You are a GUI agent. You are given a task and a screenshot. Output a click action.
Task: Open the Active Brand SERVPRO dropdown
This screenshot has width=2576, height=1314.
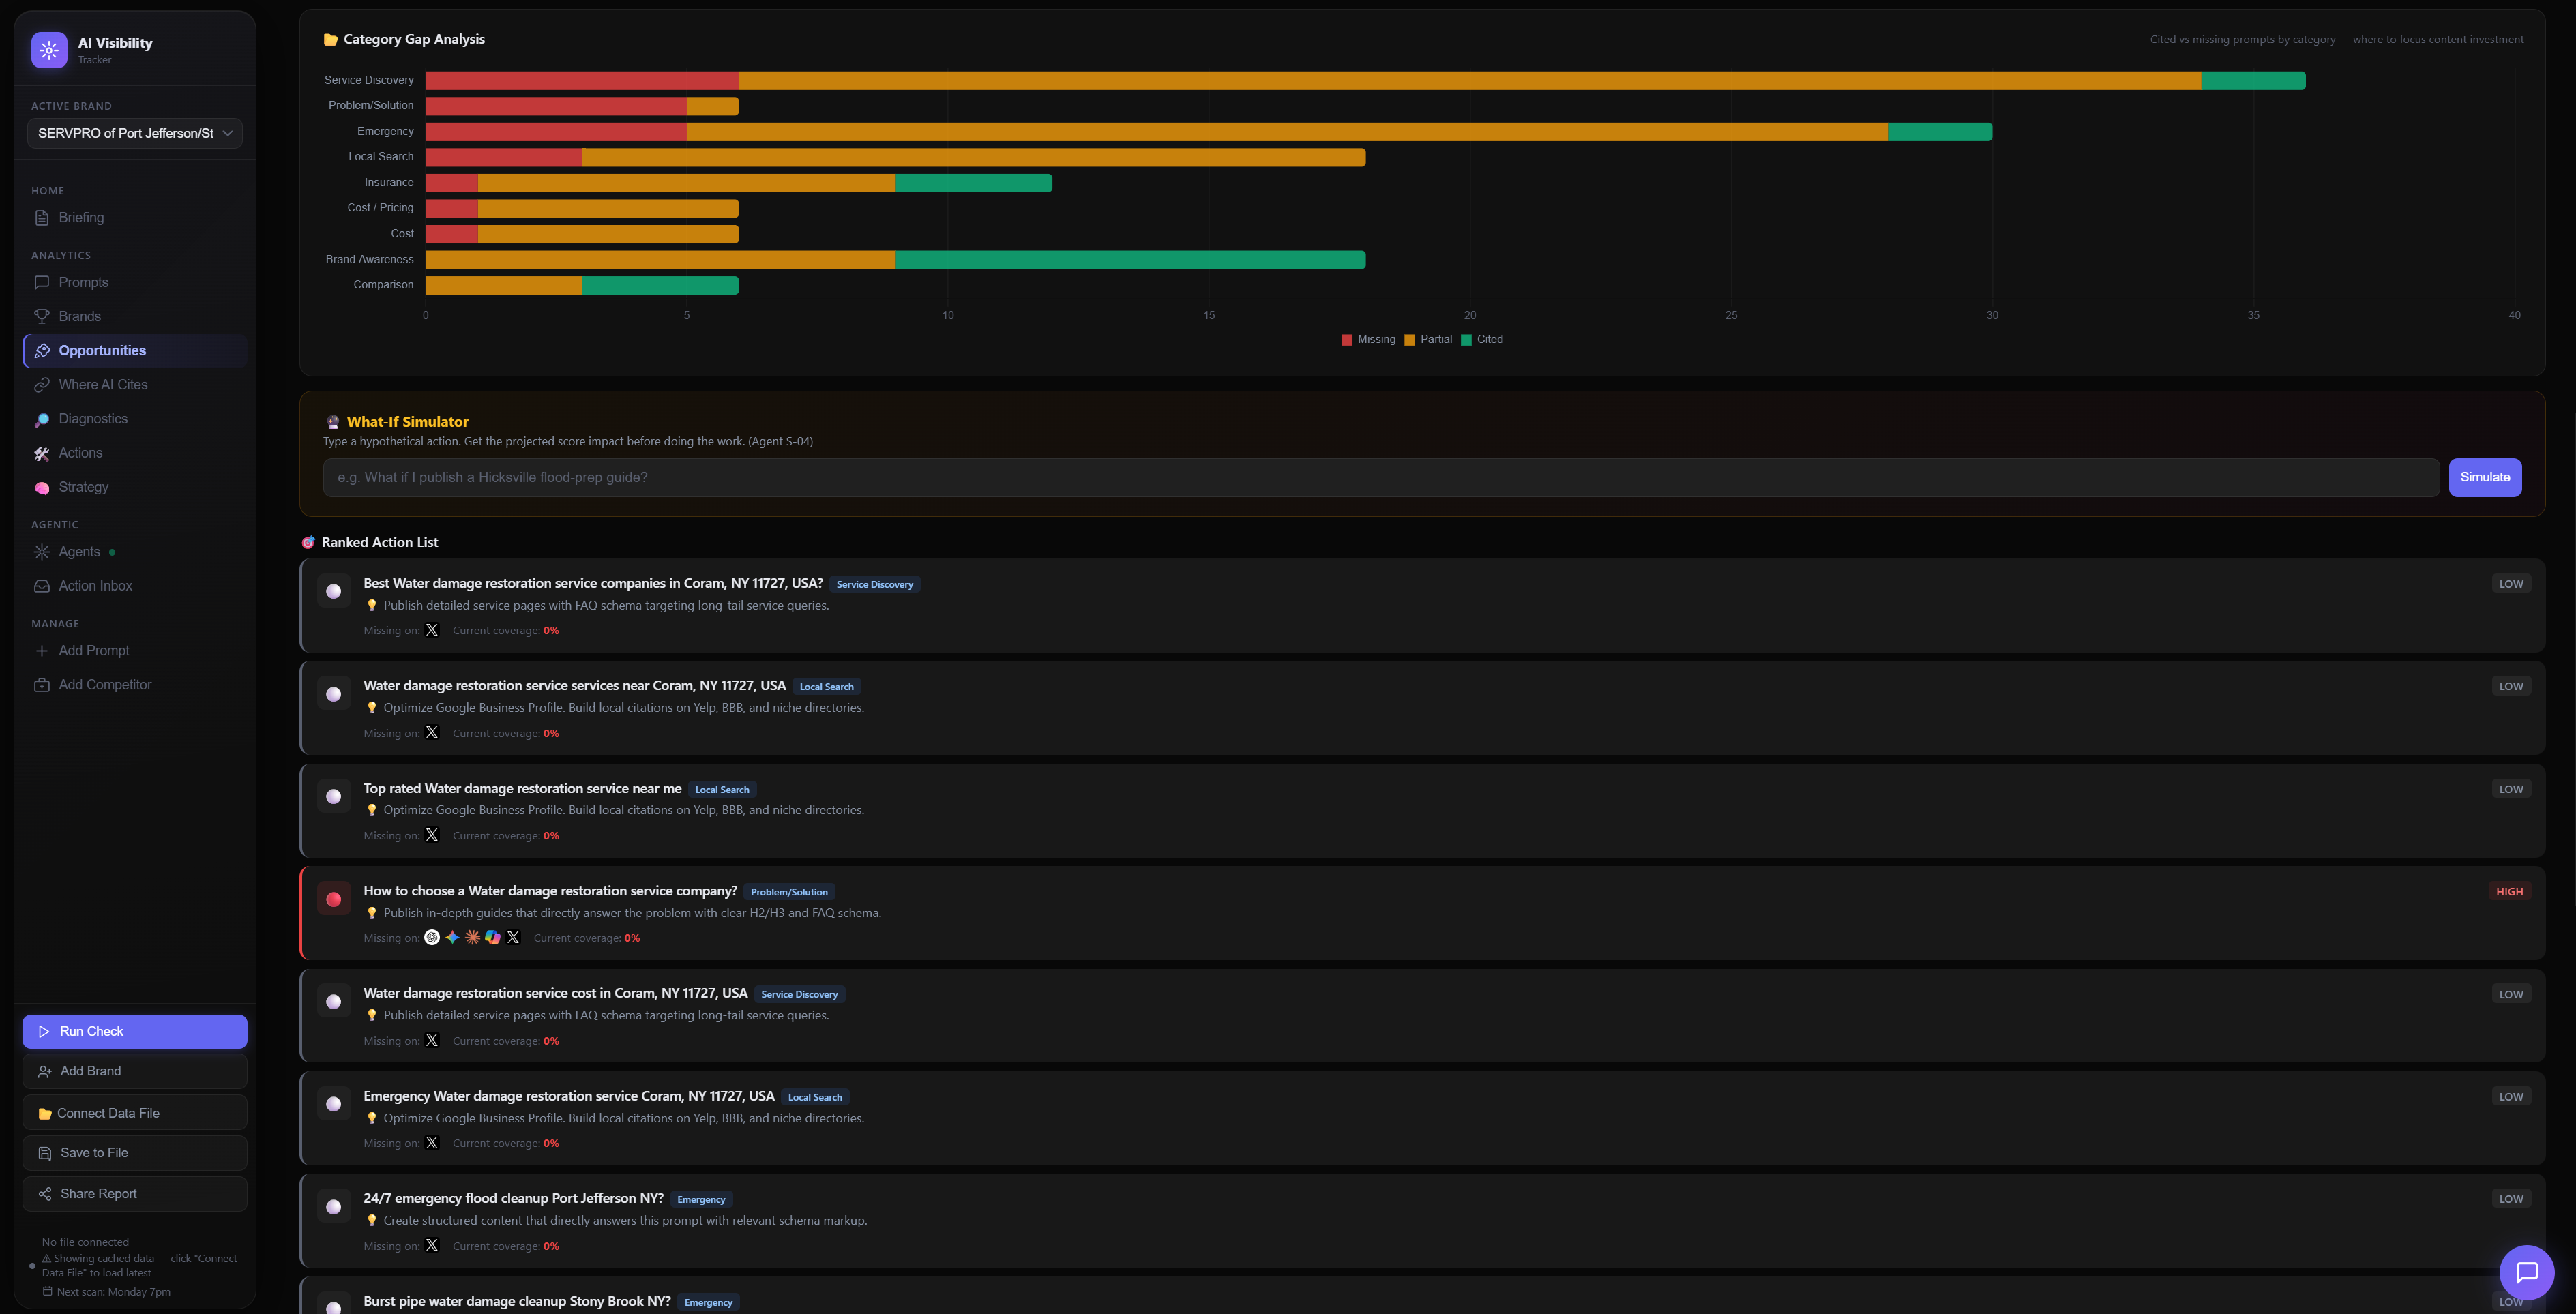pos(135,133)
